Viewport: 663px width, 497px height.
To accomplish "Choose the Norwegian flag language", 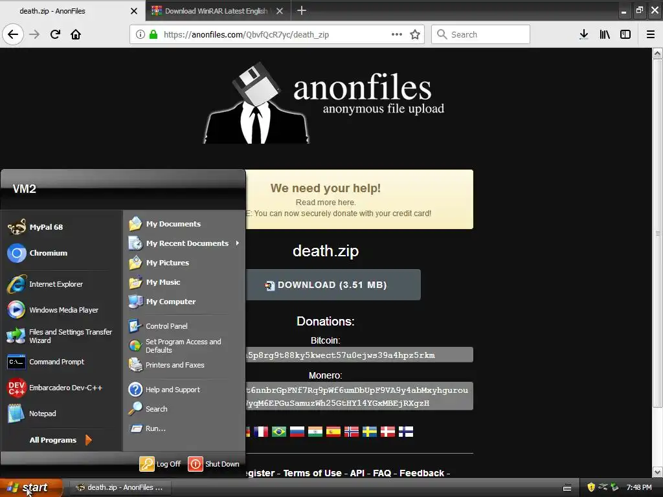I will pyautogui.click(x=352, y=432).
